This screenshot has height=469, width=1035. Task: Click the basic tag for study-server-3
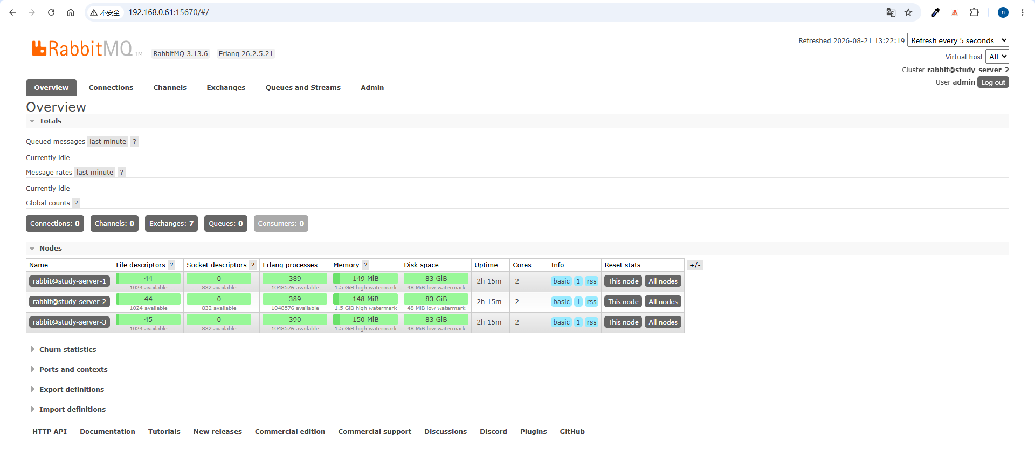click(x=561, y=322)
